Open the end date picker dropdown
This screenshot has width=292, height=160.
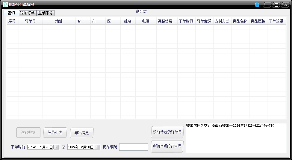(x=97, y=147)
